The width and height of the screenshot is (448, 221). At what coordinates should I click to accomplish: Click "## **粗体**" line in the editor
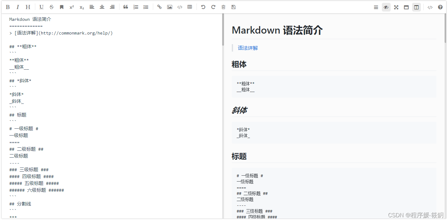[23, 47]
